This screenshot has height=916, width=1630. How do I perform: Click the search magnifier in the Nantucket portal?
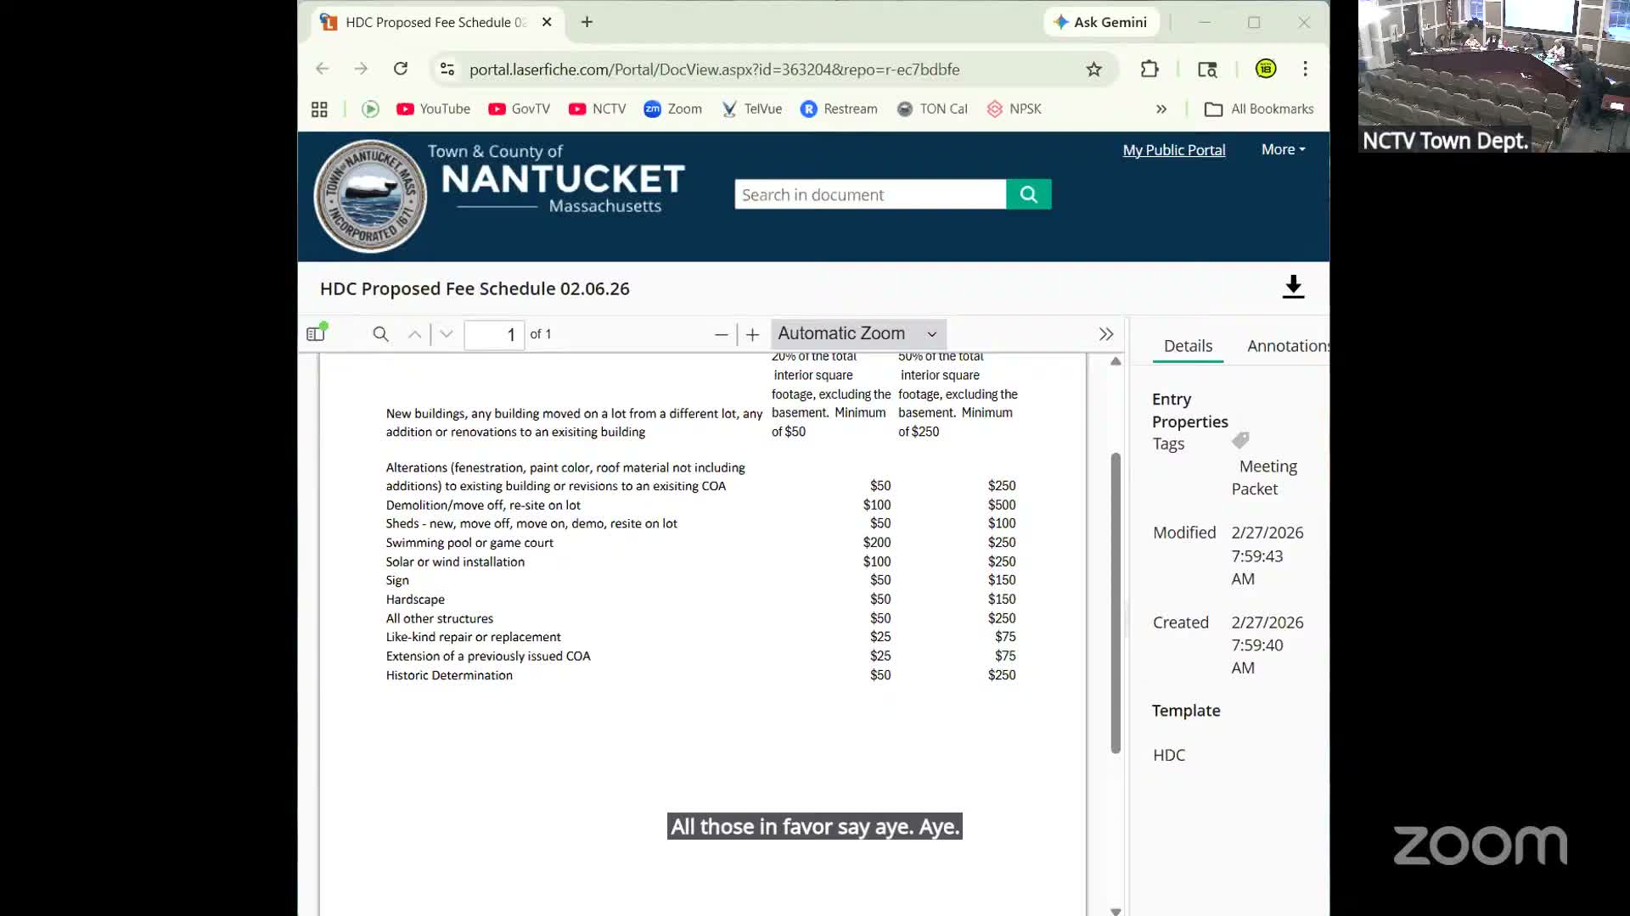tap(1028, 193)
